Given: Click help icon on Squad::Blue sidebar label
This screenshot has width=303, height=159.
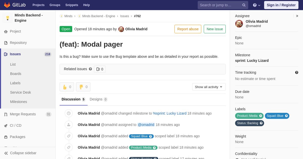Looking at the screenshot, I should [286, 116].
